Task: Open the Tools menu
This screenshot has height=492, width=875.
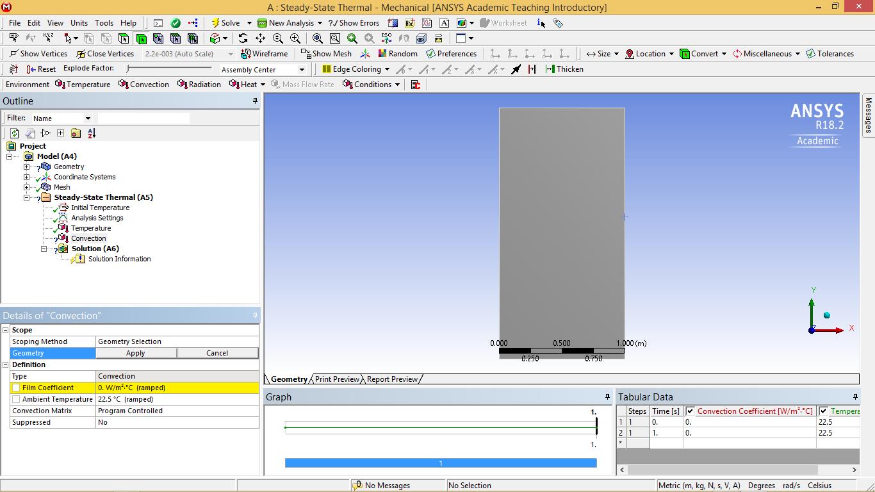Action: click(x=104, y=23)
